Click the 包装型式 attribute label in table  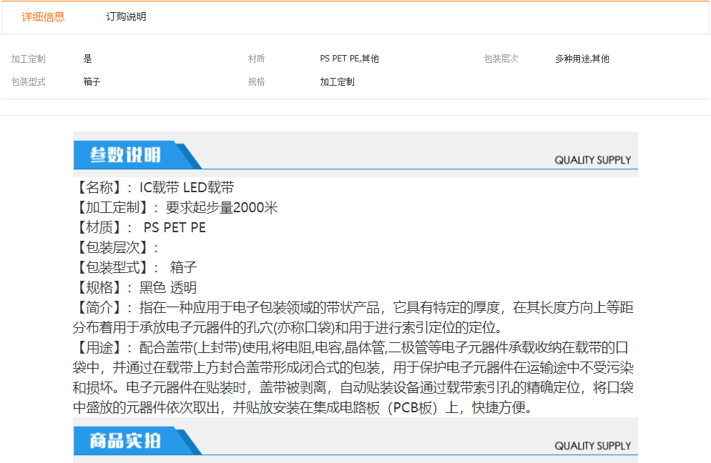click(x=29, y=81)
